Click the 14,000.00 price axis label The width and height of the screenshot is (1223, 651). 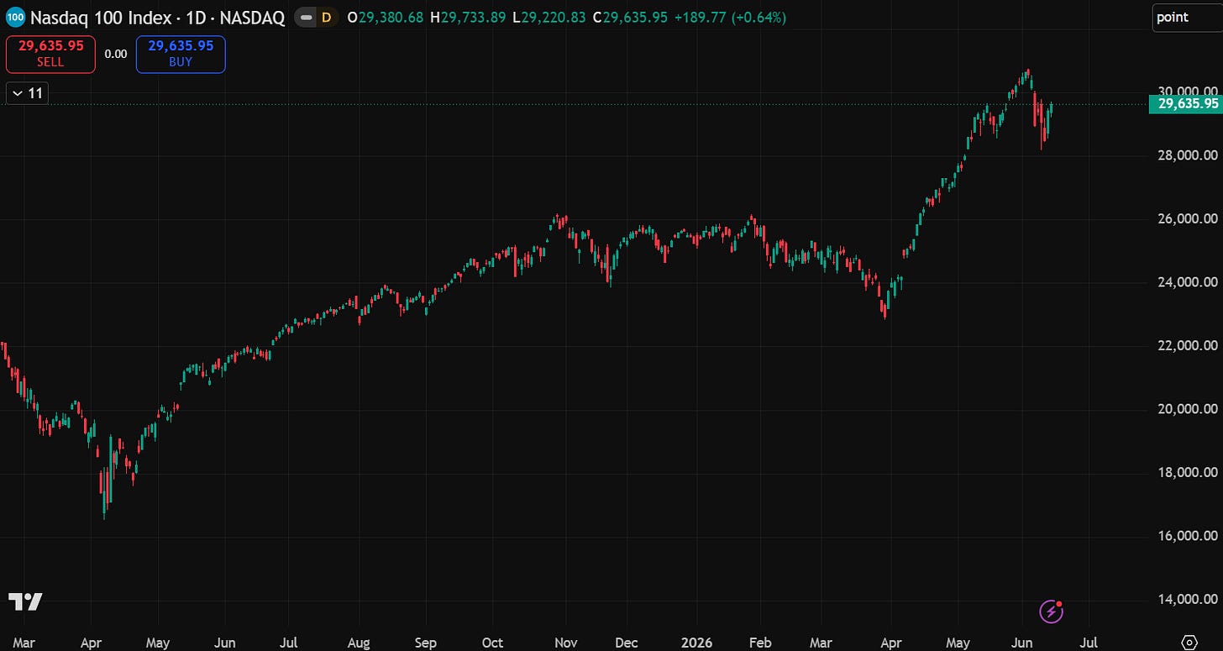(x=1187, y=600)
